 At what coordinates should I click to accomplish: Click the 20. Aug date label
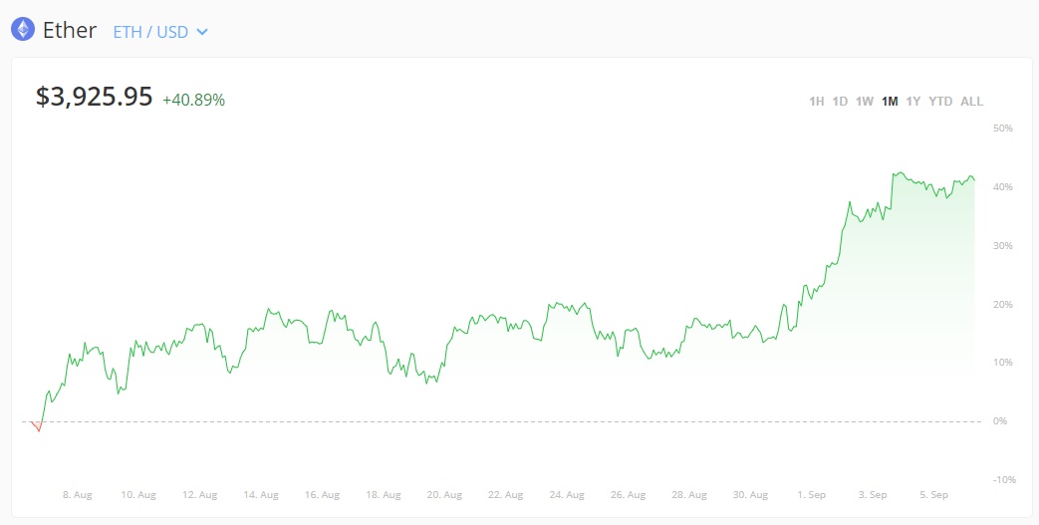click(444, 494)
